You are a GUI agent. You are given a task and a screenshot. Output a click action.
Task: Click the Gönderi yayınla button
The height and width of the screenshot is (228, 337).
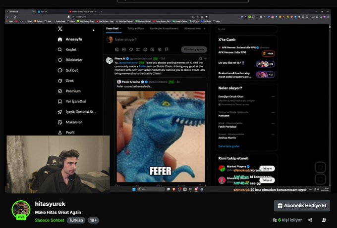point(194,49)
